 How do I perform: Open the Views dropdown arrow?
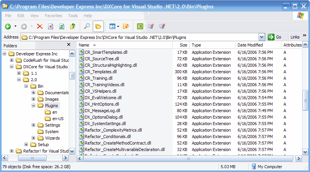coord(118,26)
